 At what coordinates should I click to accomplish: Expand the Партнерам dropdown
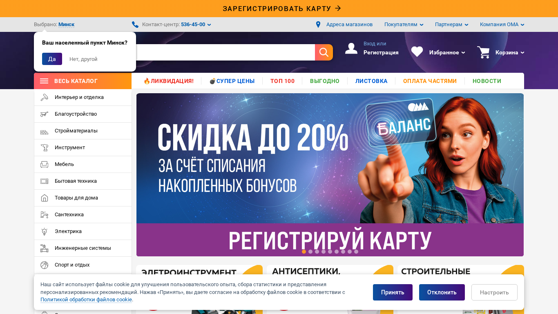point(451,25)
